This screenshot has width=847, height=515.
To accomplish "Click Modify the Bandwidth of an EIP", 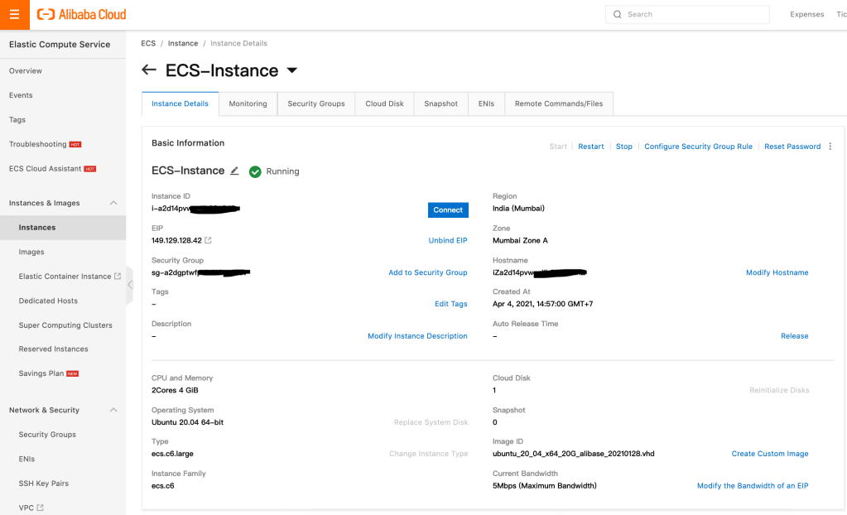I will tap(752, 486).
